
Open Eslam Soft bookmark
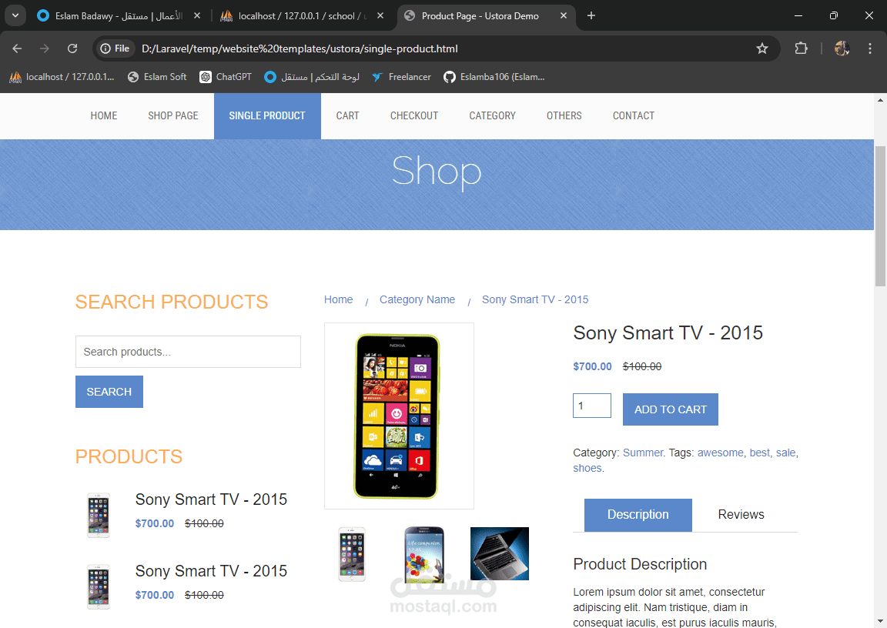pyautogui.click(x=157, y=77)
